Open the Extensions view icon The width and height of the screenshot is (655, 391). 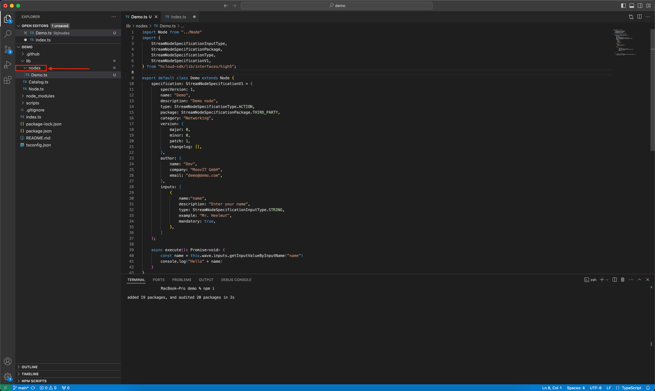(8, 80)
